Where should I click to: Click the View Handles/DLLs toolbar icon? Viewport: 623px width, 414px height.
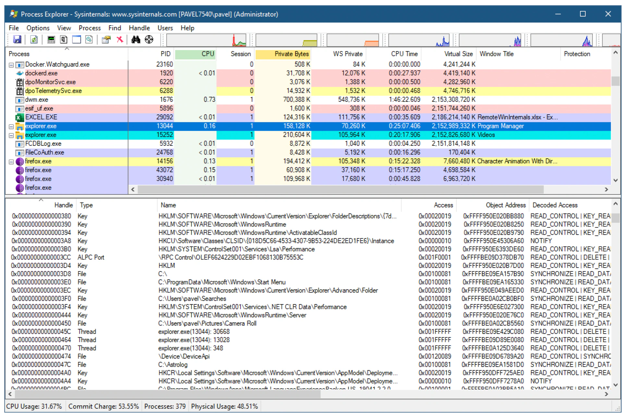pos(89,40)
